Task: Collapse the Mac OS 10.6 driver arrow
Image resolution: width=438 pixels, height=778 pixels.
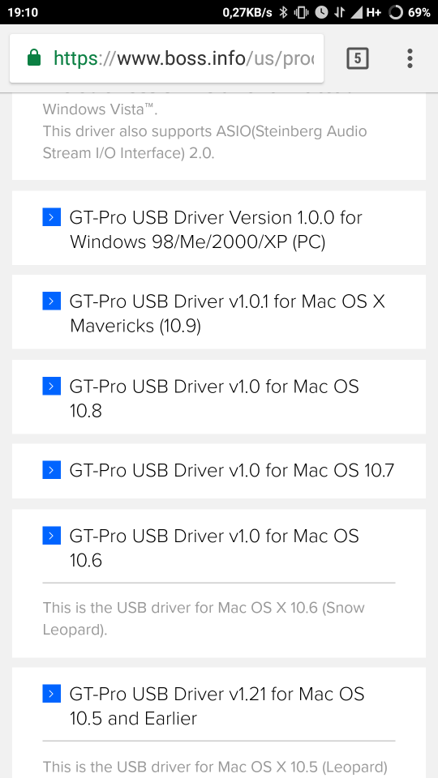Action: (x=52, y=536)
